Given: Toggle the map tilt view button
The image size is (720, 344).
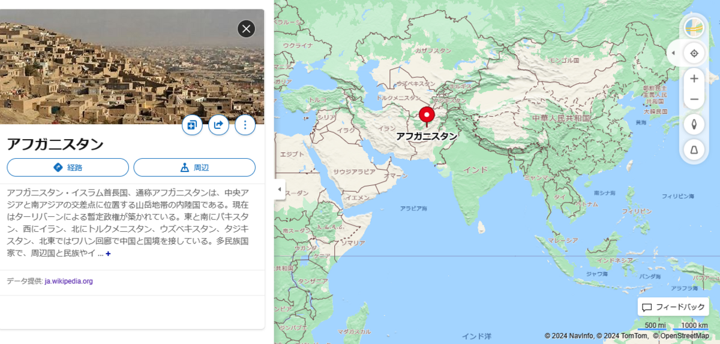Looking at the screenshot, I should [694, 150].
